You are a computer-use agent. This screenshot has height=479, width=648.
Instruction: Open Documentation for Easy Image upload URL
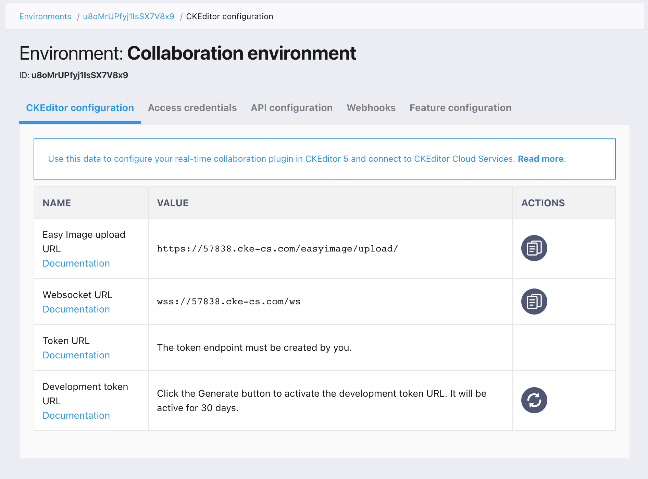pyautogui.click(x=76, y=263)
